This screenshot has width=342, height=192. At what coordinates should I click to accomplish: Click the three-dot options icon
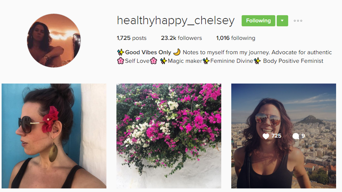click(x=298, y=21)
